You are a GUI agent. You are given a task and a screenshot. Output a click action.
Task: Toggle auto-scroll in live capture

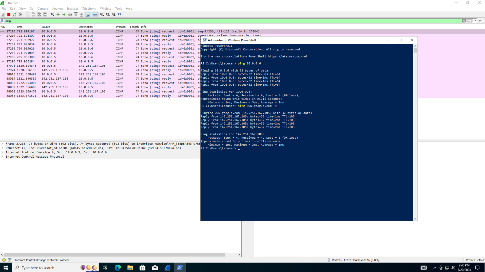[87, 14]
